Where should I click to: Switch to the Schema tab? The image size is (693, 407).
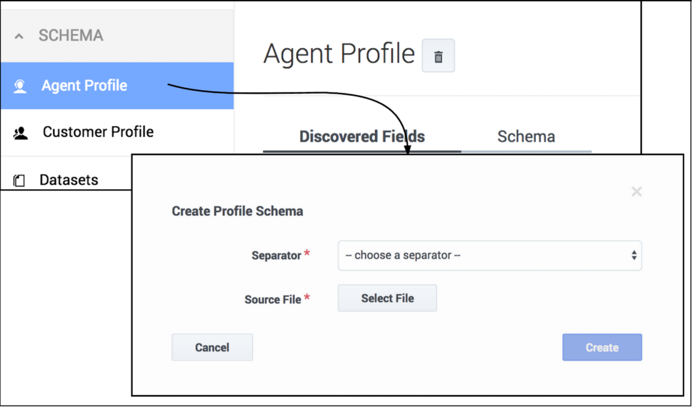pyautogui.click(x=526, y=137)
